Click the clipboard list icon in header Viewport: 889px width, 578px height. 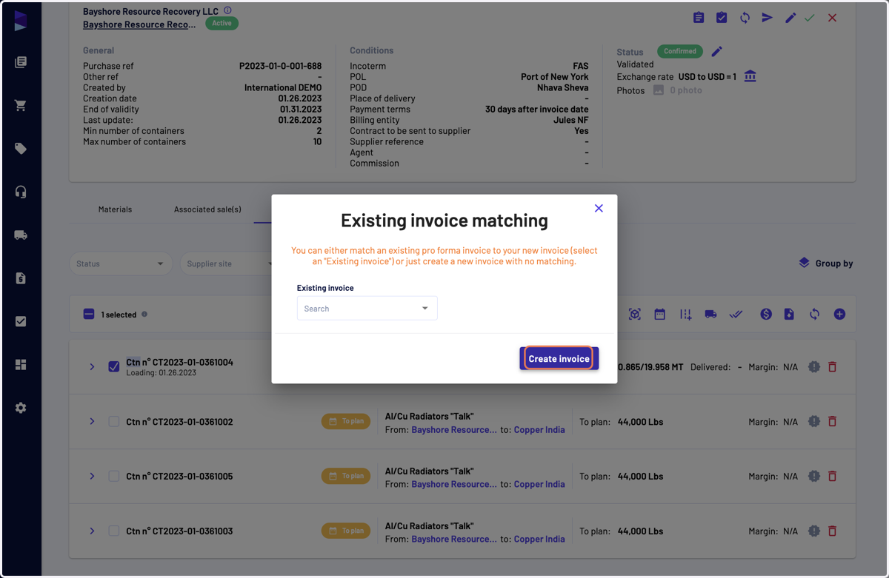coord(699,18)
